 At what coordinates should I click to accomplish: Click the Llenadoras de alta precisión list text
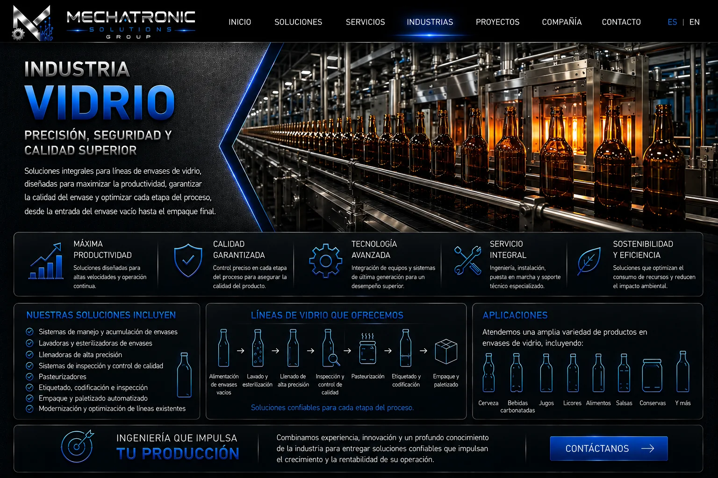point(80,355)
